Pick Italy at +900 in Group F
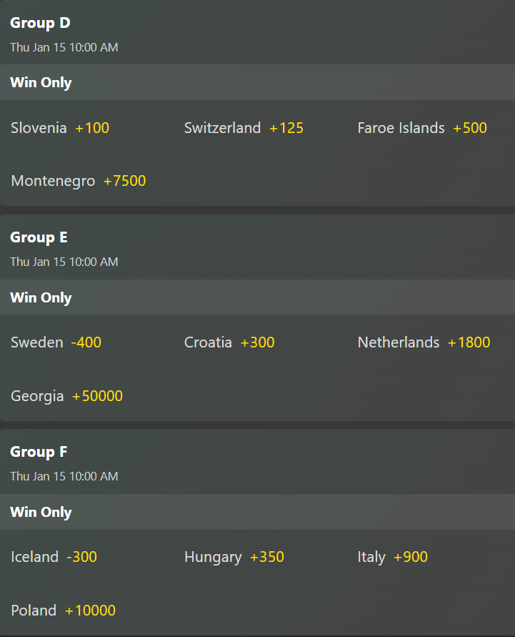The height and width of the screenshot is (637, 515). [392, 557]
